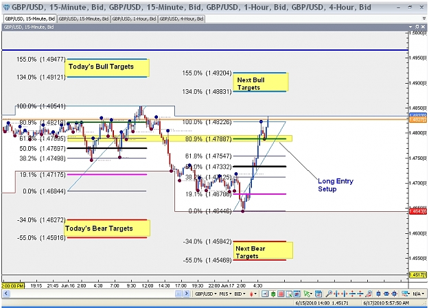Viewport: 429px width, 308px height.
Task: Click the -55.0% (1.45916) Fibonacci label
Action: pyautogui.click(x=41, y=238)
